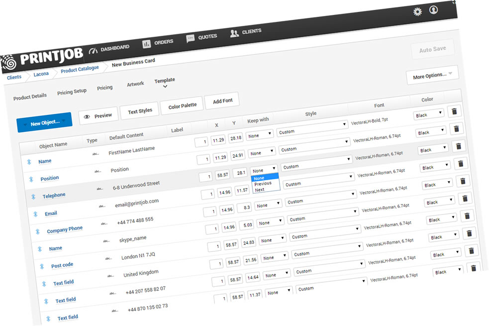Delete the Email object with trash icon

pyautogui.click(x=461, y=163)
